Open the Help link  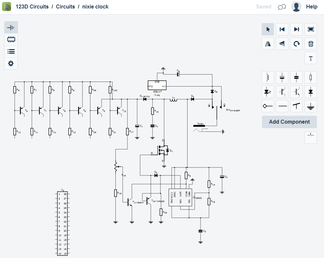pos(312,7)
